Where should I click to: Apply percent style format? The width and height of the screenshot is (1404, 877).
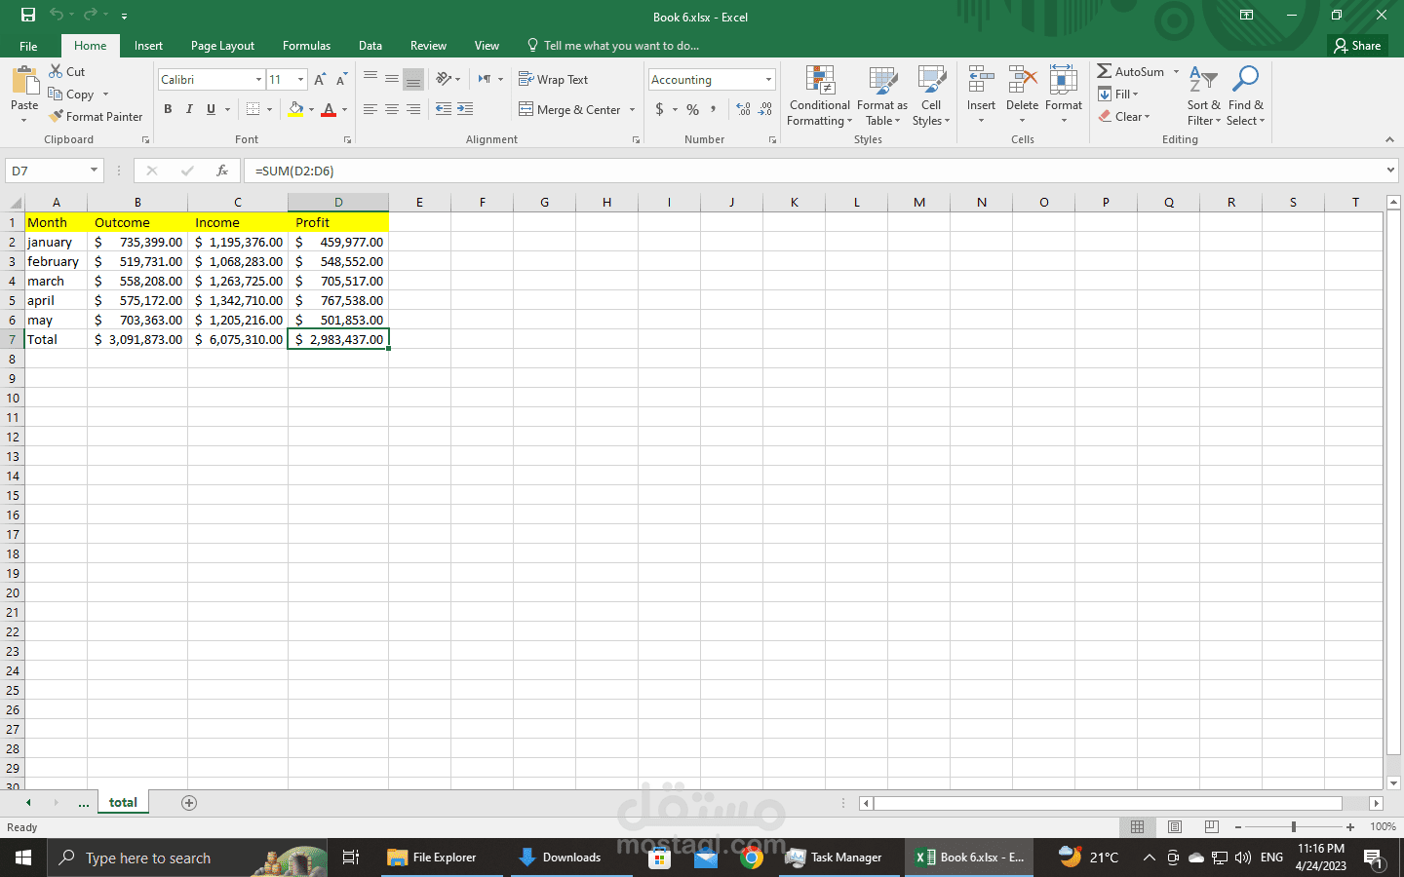coord(692,109)
